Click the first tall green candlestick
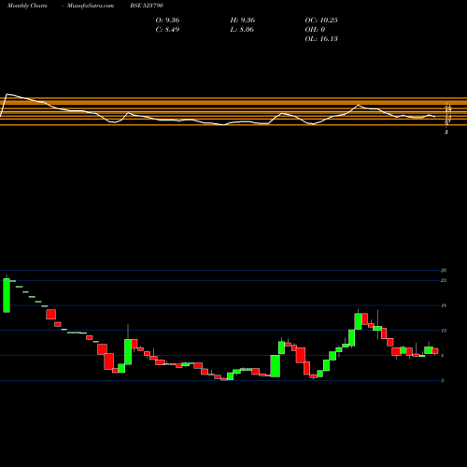Viewport: 467px width, 467px height. [7, 295]
